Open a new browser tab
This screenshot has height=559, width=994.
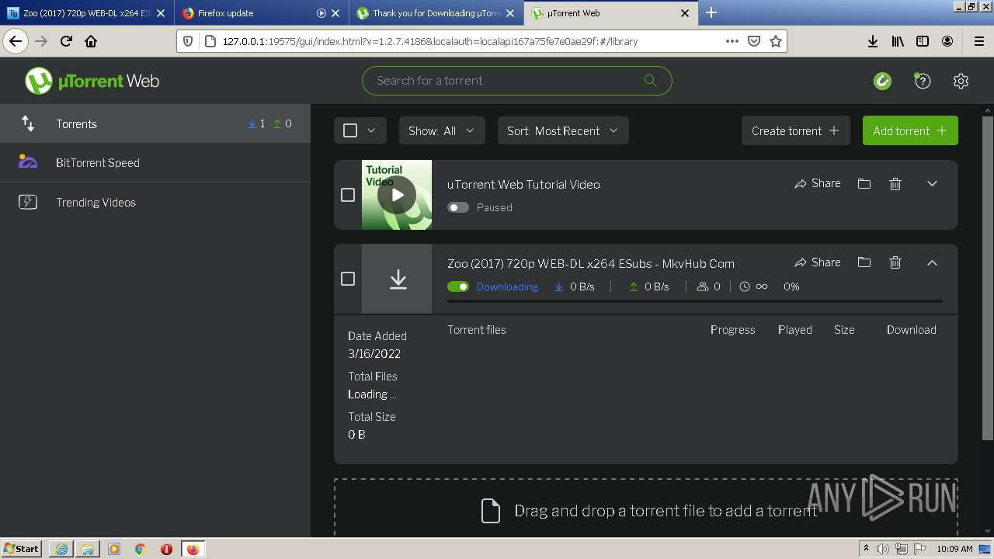(x=711, y=12)
